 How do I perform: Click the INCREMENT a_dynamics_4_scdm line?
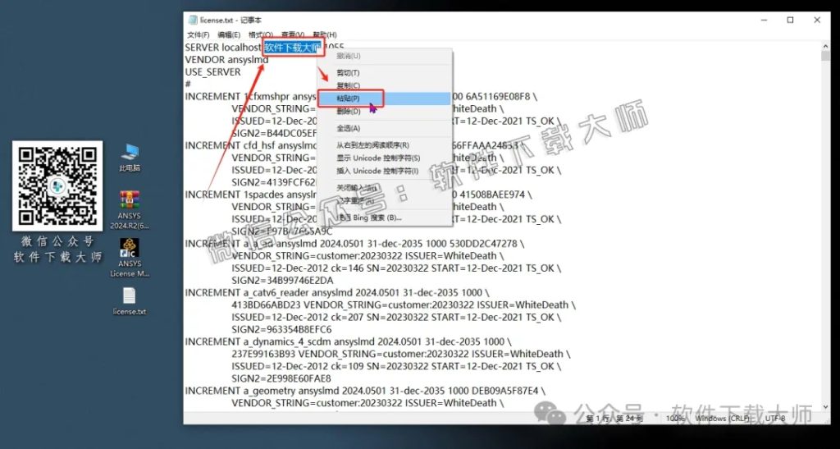tap(348, 341)
